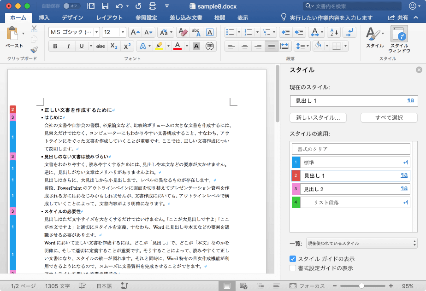This screenshot has width=426, height=291.
Task: Open the 一覧 style list dropdown
Action: click(x=361, y=243)
